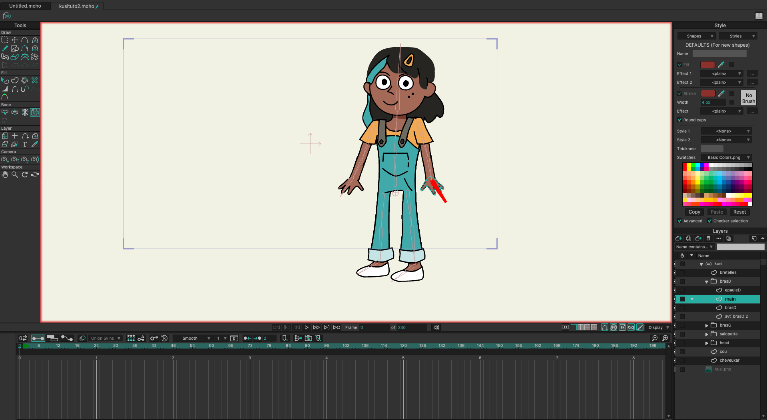Expand the head group layer

pyautogui.click(x=707, y=343)
